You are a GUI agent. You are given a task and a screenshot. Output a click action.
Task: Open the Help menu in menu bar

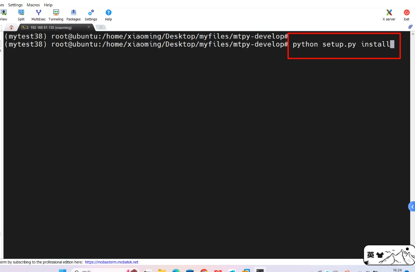[48, 5]
